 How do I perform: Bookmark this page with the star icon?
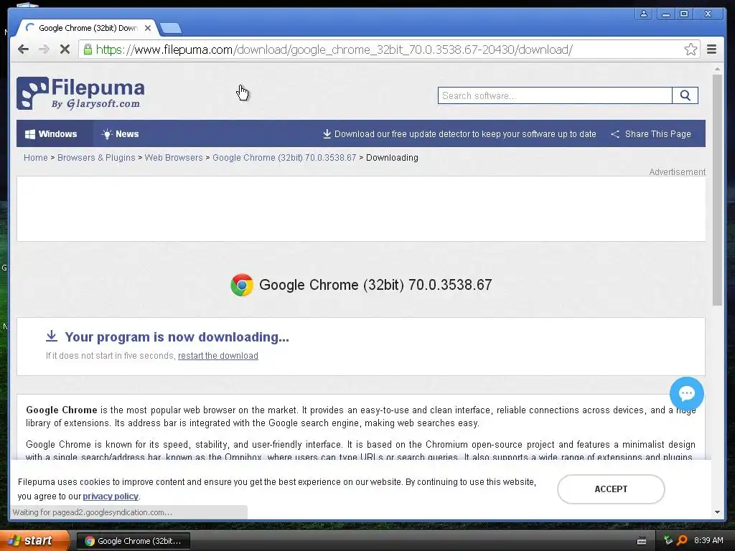pos(690,50)
